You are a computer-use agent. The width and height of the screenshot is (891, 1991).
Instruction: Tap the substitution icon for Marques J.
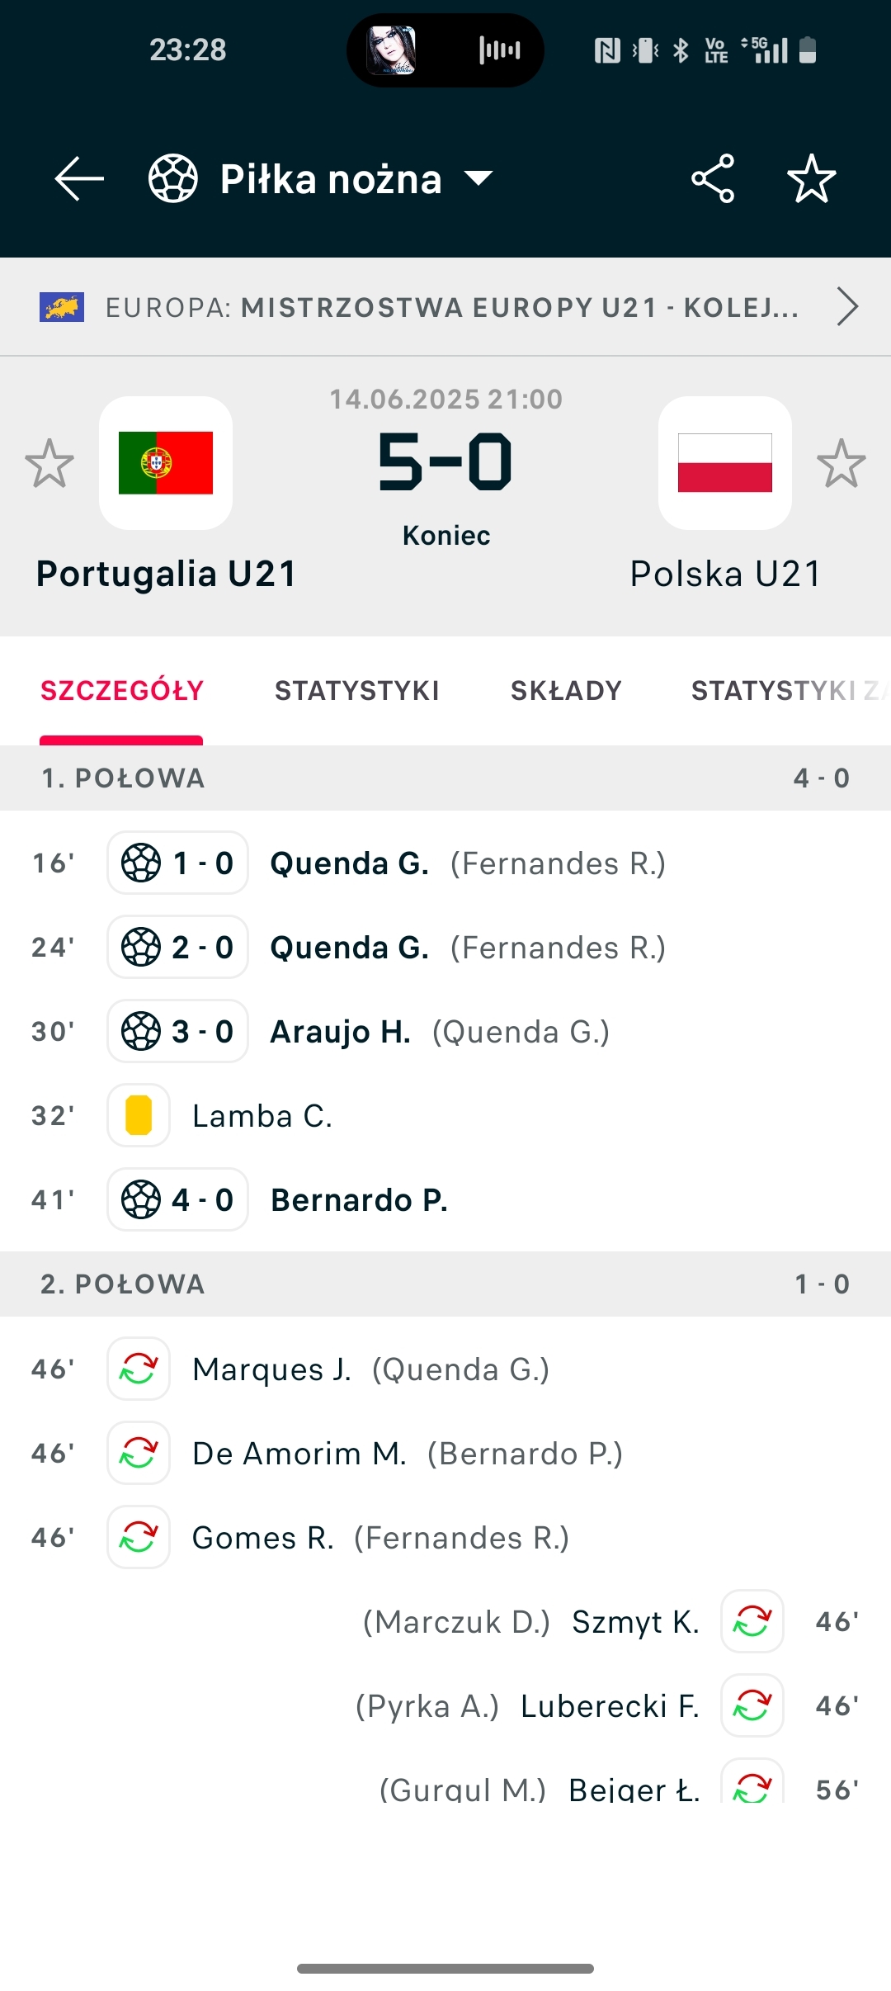pyautogui.click(x=139, y=1369)
